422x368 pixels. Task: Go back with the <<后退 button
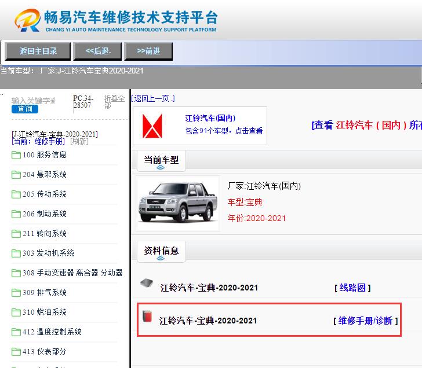[98, 51]
